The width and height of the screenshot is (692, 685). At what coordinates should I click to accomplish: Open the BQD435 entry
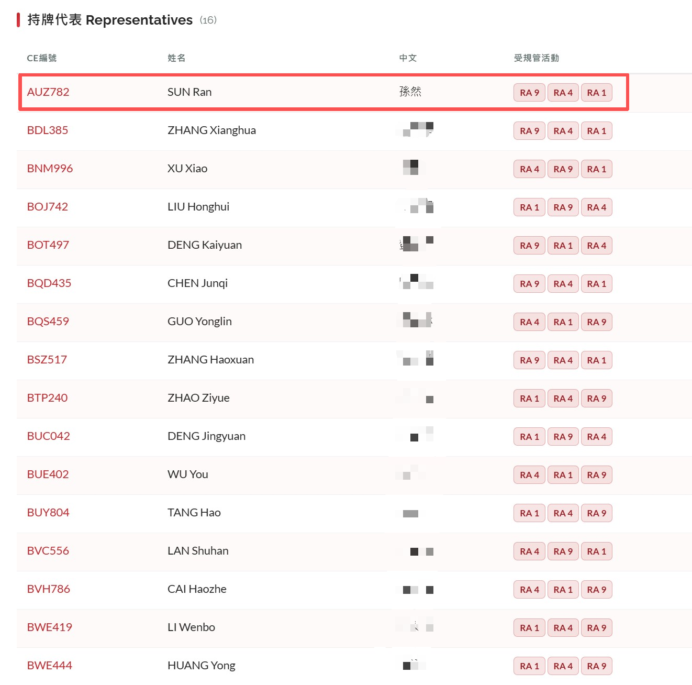pyautogui.click(x=49, y=283)
